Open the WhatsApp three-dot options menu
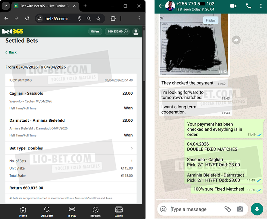267x219 pixels. pos(261,6)
